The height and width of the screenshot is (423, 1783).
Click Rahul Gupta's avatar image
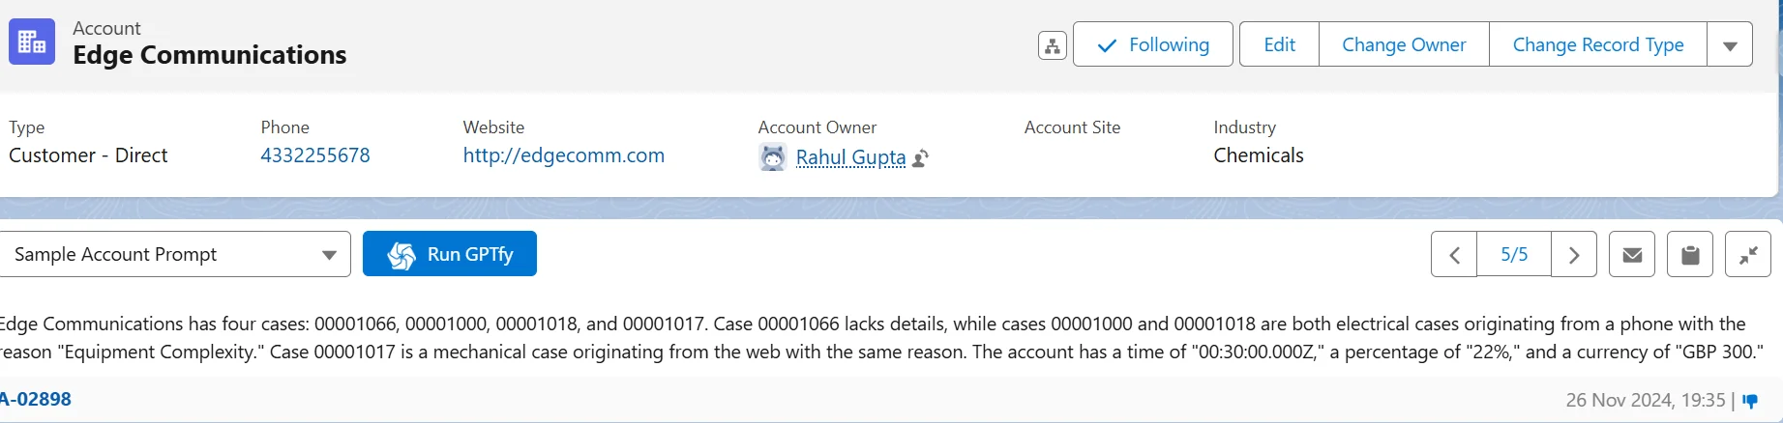(772, 156)
